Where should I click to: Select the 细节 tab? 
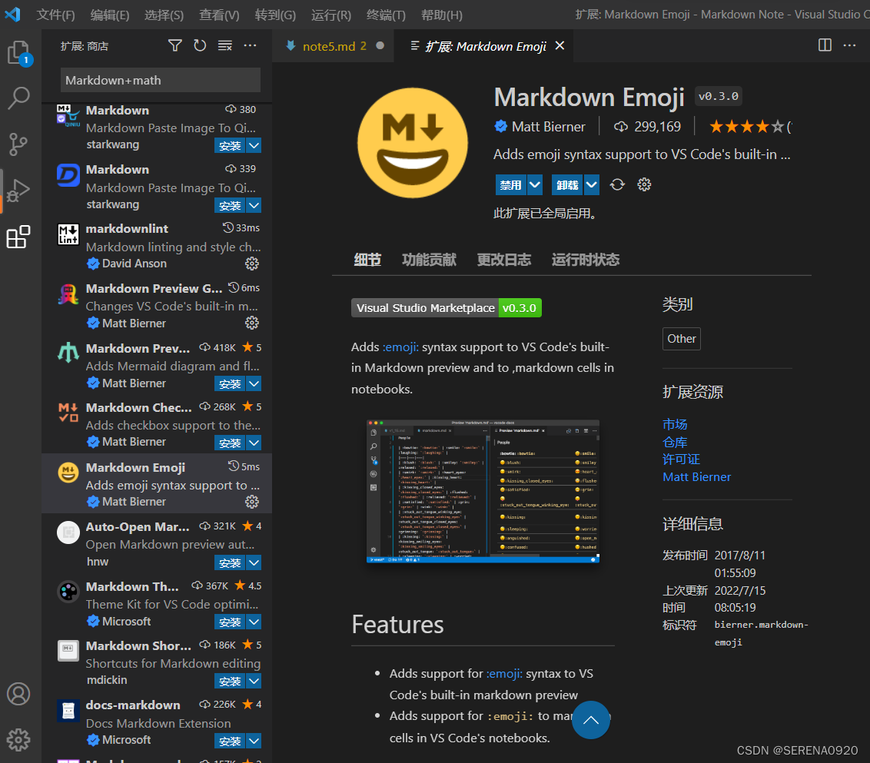pos(367,260)
